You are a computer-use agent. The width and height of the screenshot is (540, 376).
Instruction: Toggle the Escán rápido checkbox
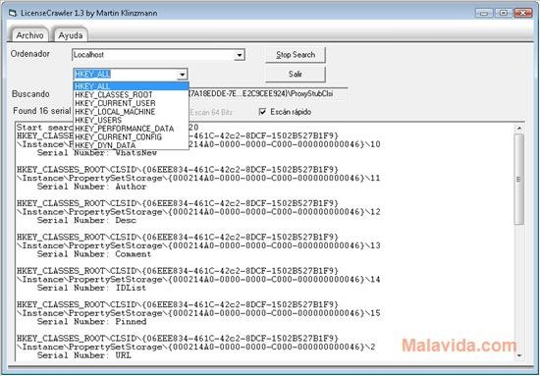[263, 112]
